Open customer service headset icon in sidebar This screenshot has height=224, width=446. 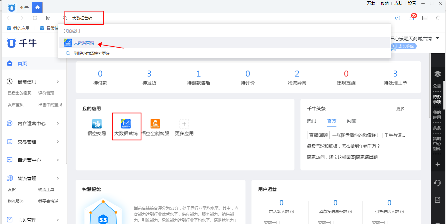point(437,183)
